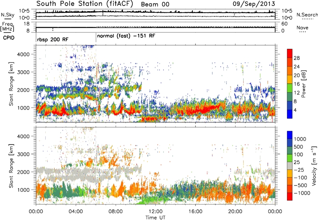This screenshot has width=318, height=220.
Task: Click the '2000' tick of the velocity panel
Action: 23,172
